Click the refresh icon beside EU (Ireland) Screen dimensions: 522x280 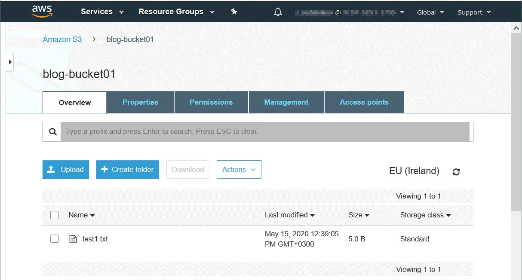click(x=456, y=172)
